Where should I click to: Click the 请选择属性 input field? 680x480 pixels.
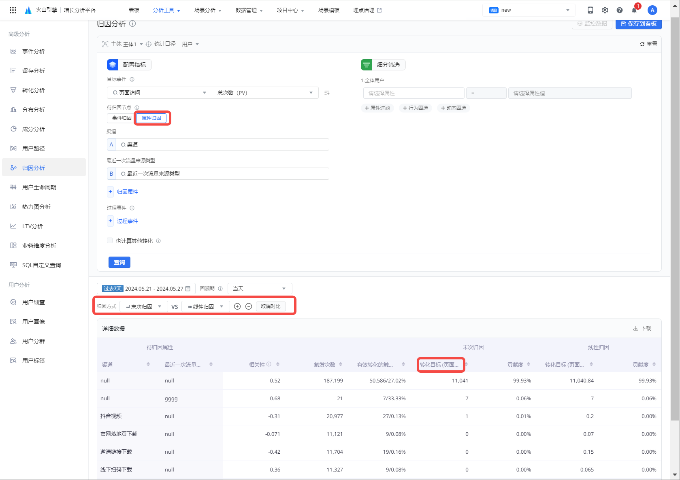pos(414,93)
